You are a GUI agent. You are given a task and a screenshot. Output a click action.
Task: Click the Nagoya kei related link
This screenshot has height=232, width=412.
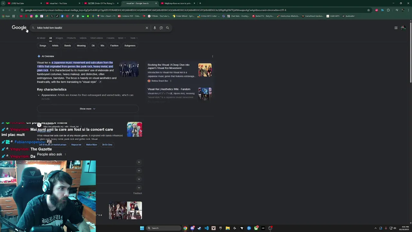(76, 145)
